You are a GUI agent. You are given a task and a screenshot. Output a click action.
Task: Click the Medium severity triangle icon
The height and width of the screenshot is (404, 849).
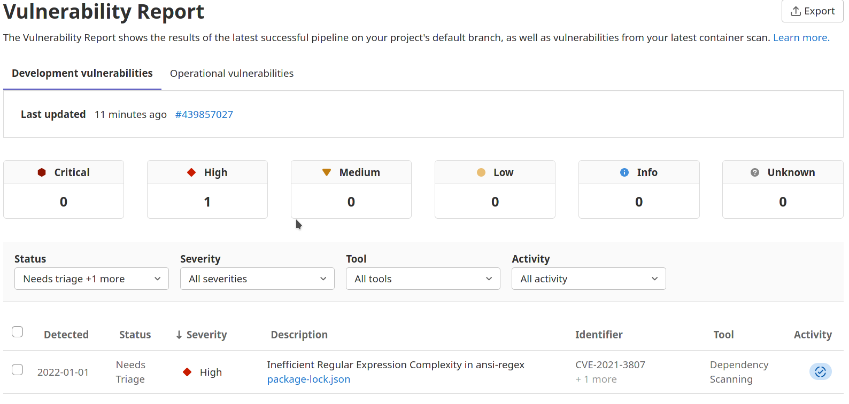327,172
